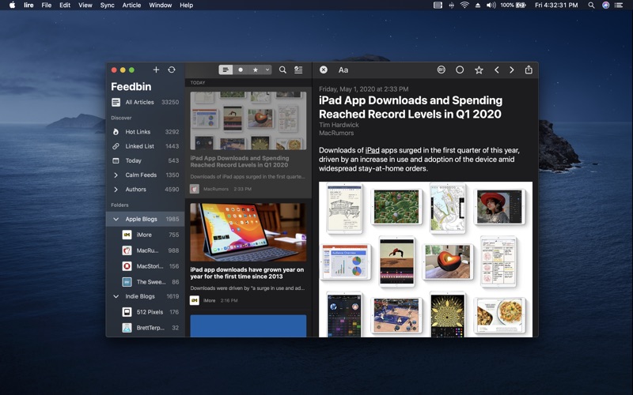Share the article using share icon
Screen dimensions: 633x395
pos(529,70)
